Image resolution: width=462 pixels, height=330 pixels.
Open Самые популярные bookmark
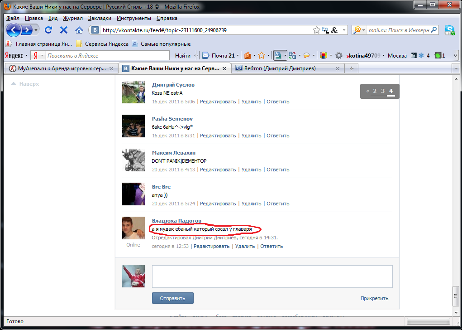[x=161, y=44]
